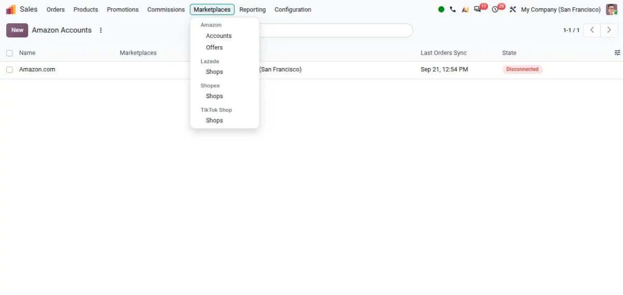The image size is (623, 295).
Task: Open the phone VoIP icon
Action: (x=453, y=9)
